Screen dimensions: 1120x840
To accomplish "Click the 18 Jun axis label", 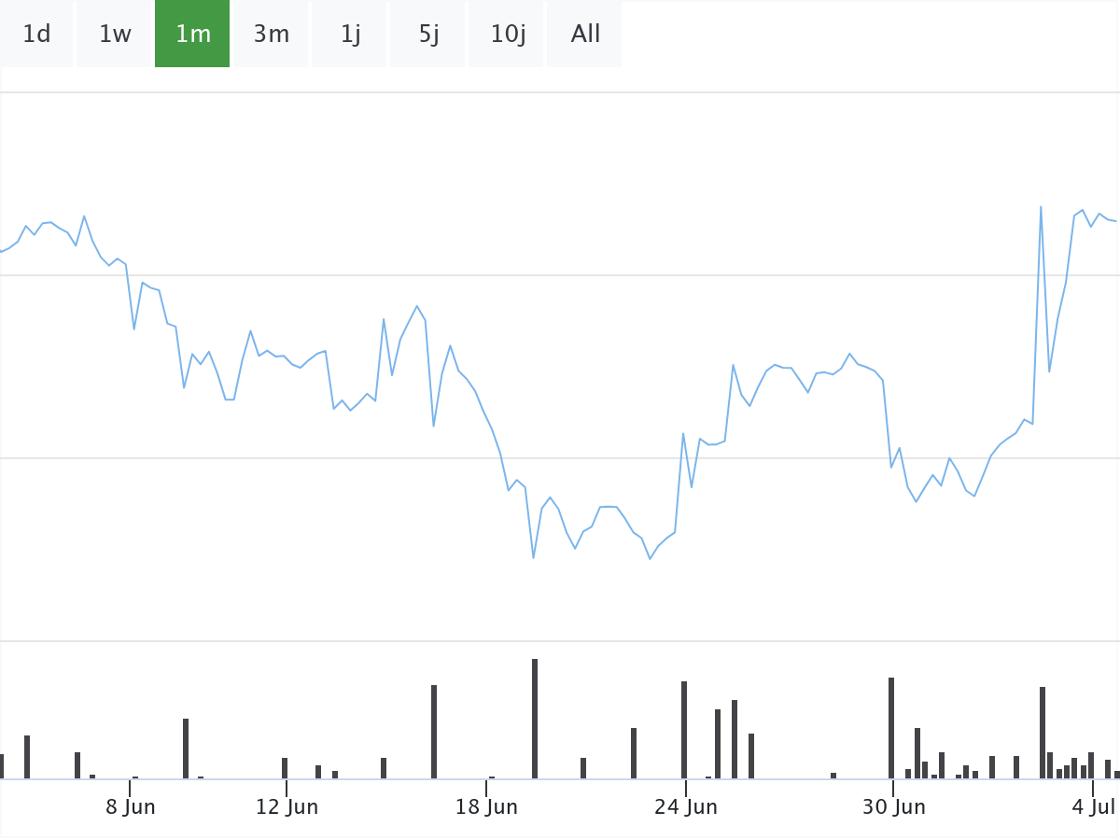I will 486,807.
